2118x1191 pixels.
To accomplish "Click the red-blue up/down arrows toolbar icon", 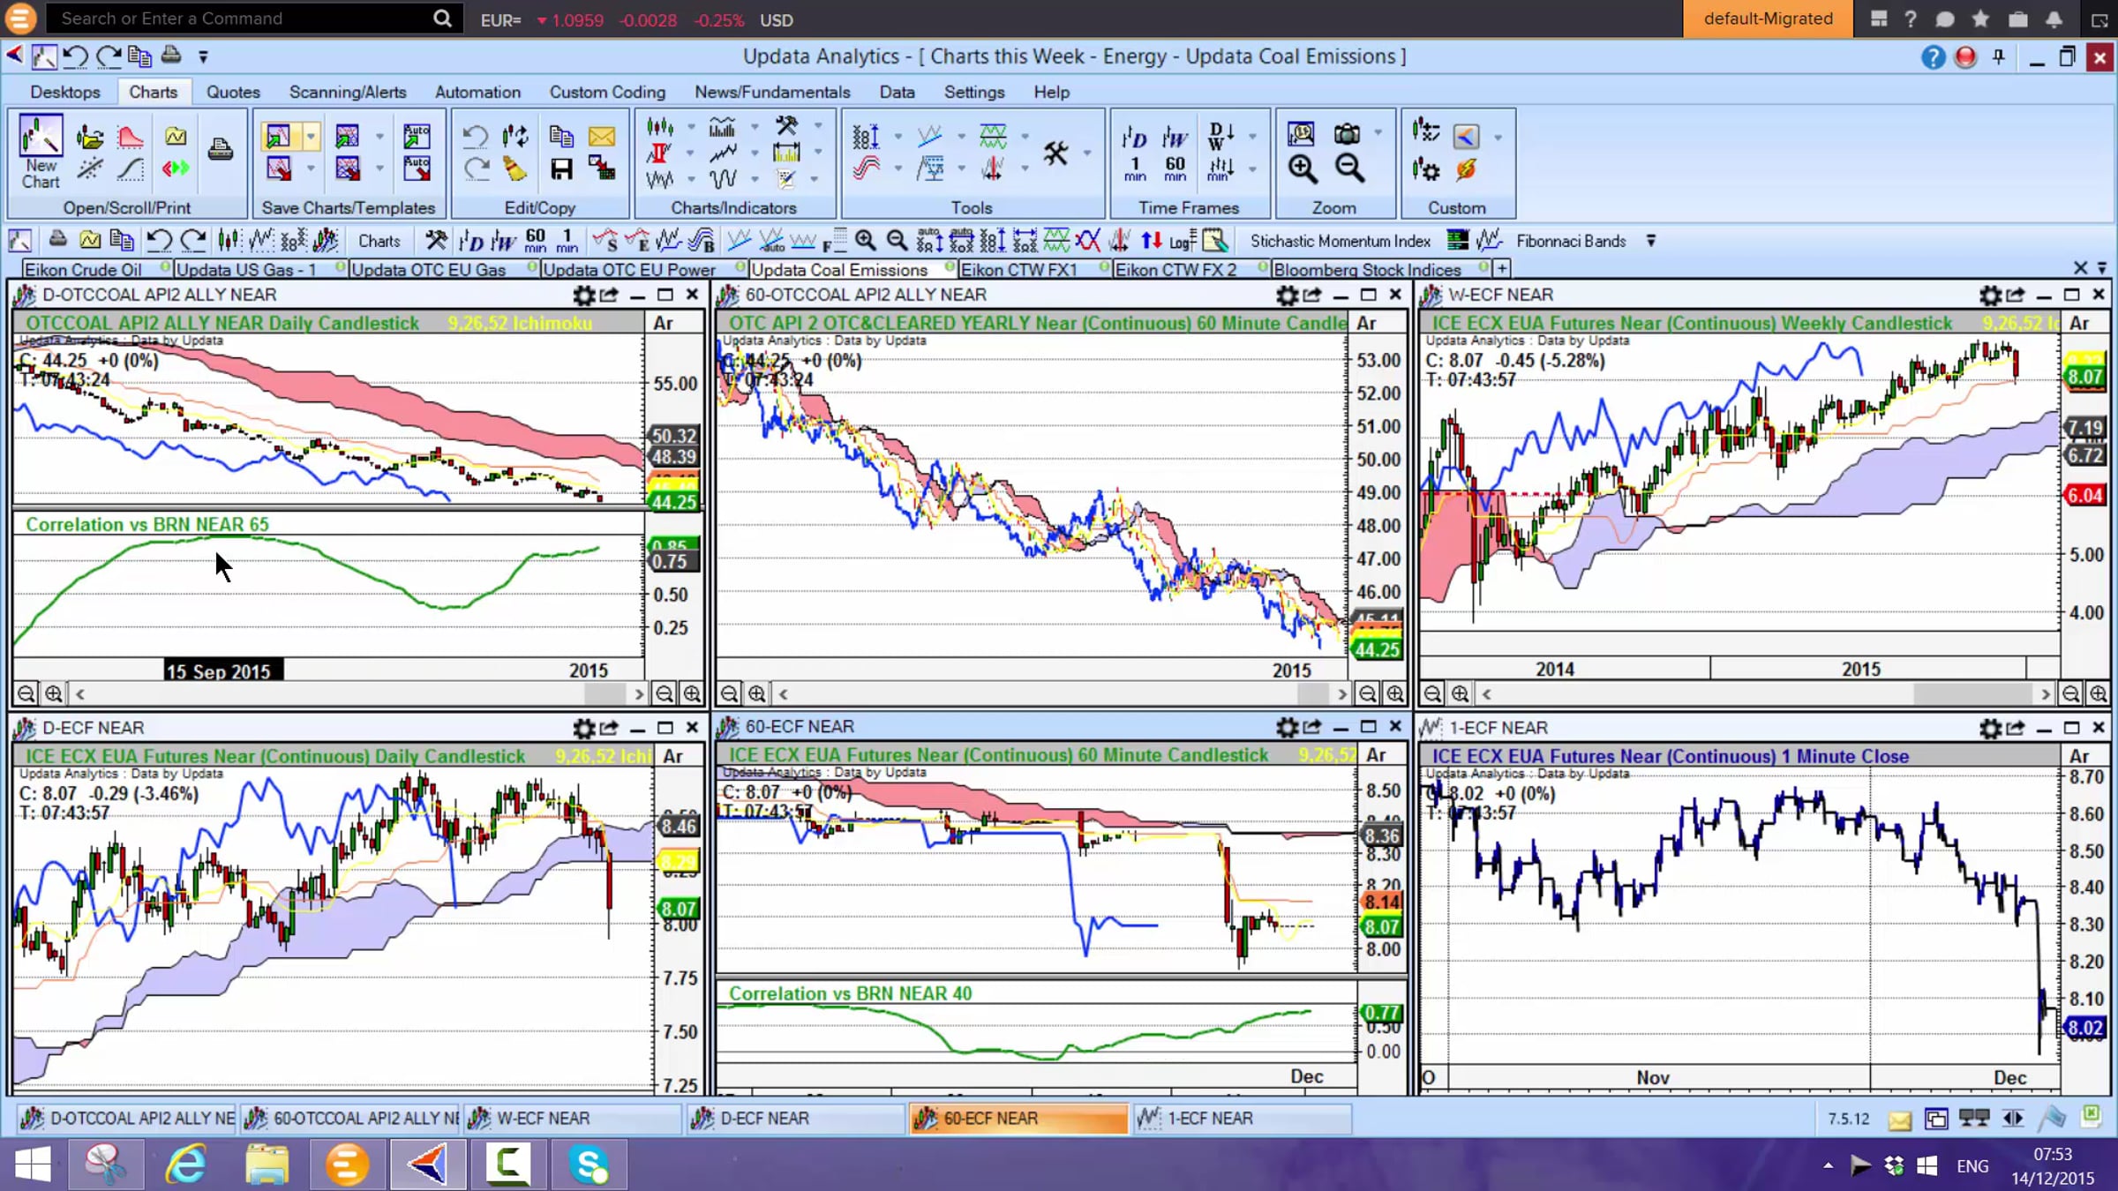I will pos(1151,240).
